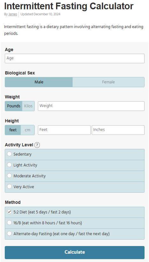Focus the Weight input field
149x262 pixels.
point(91,106)
